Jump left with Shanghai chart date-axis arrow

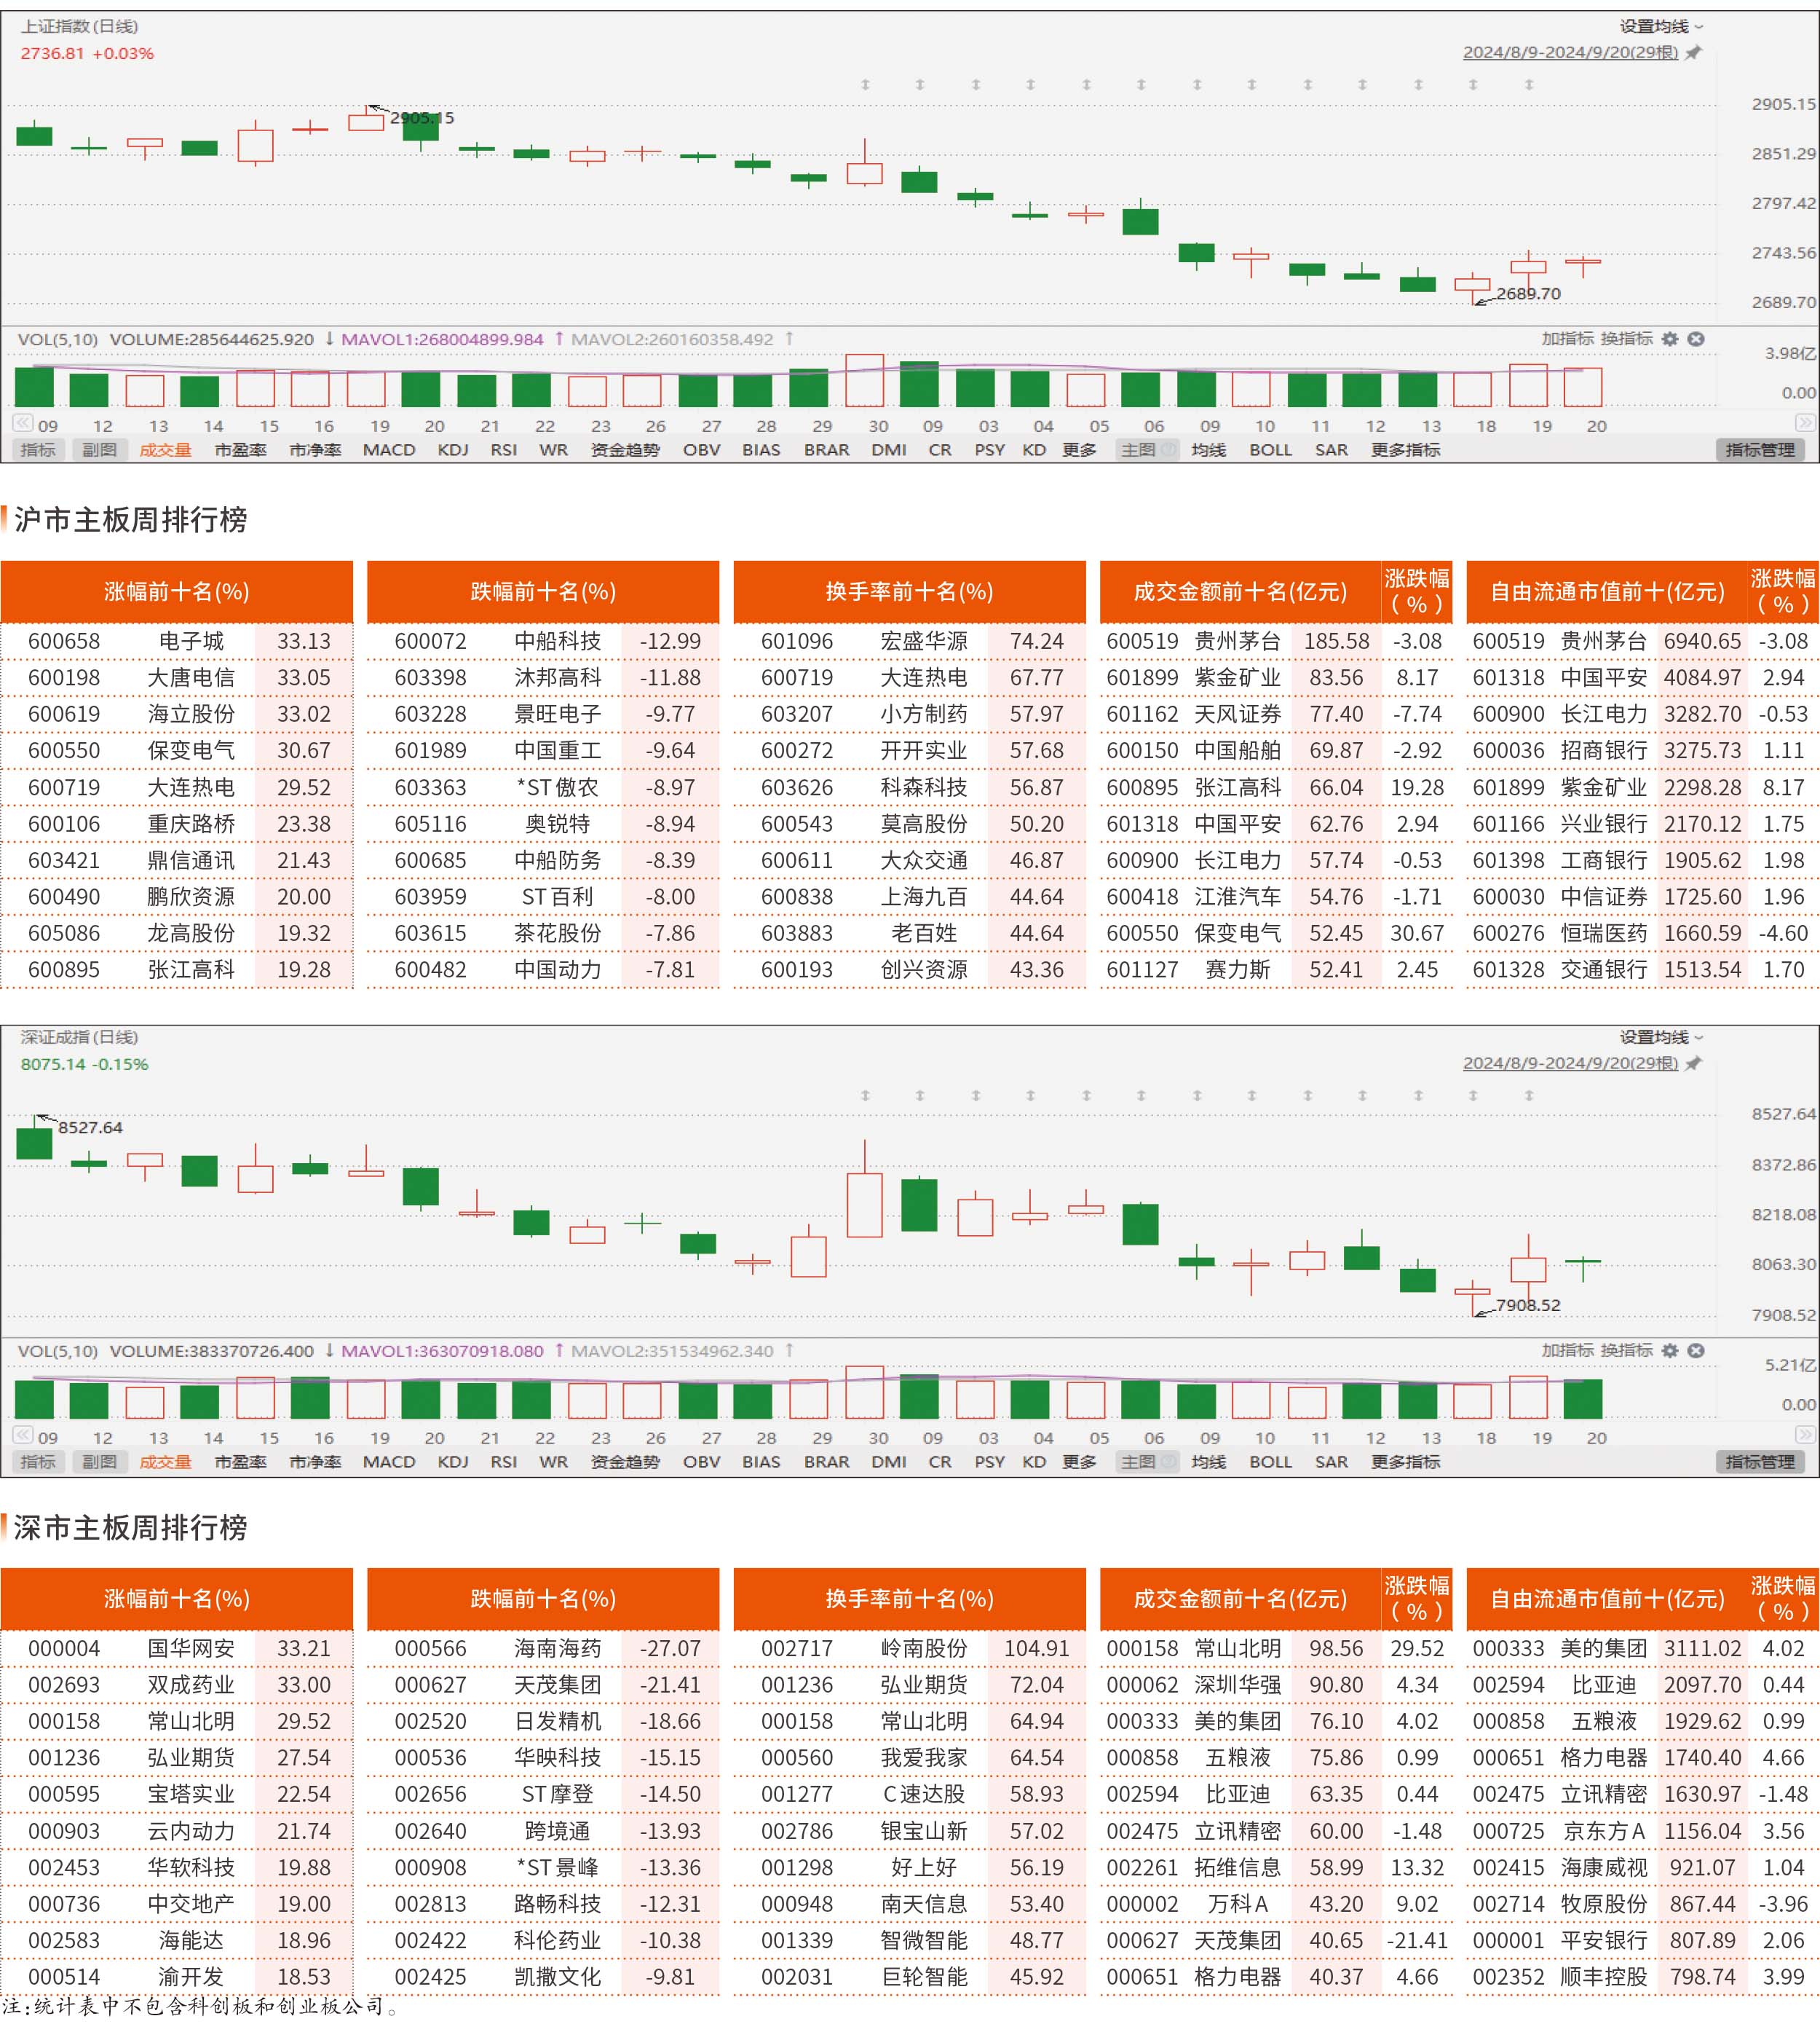22,423
